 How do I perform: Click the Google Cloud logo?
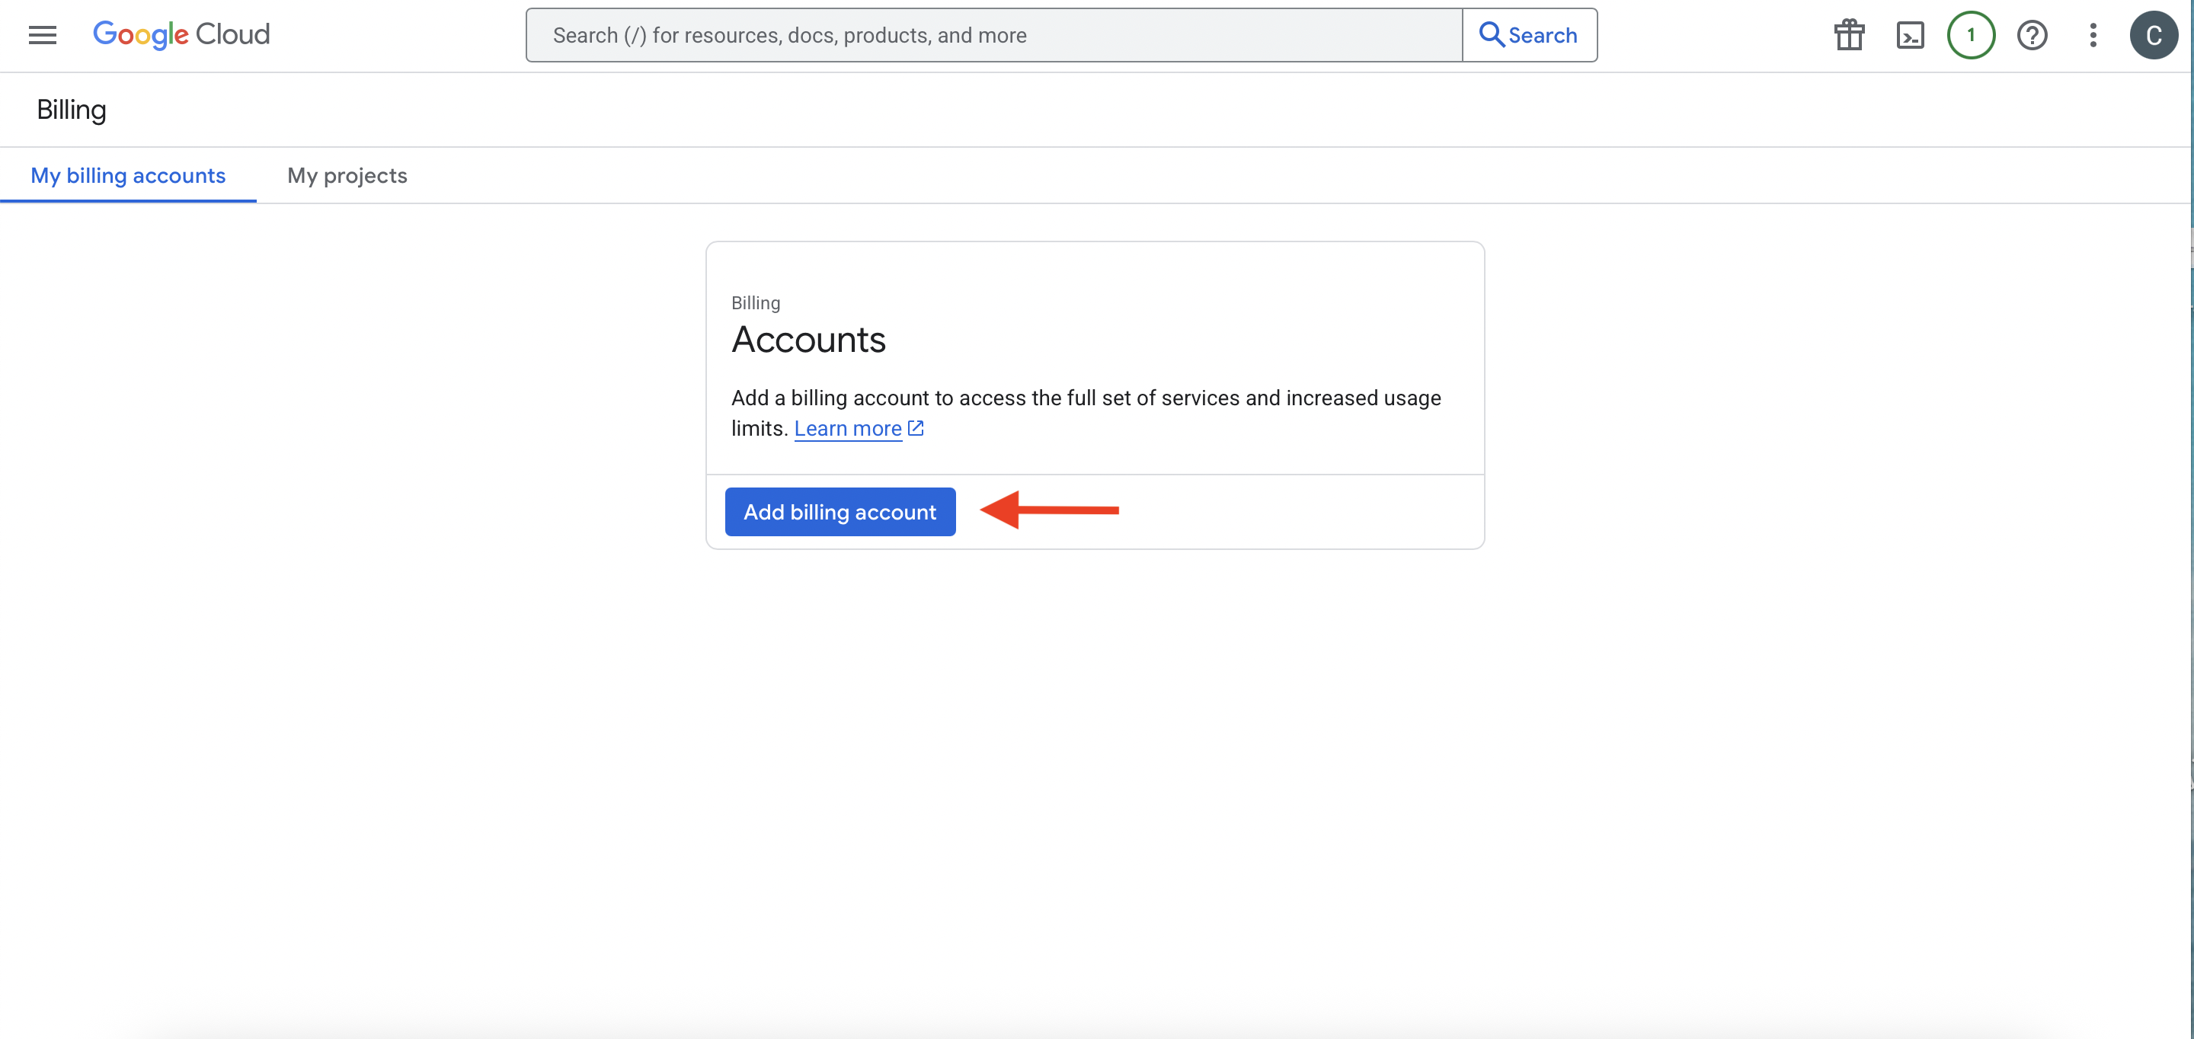(181, 35)
